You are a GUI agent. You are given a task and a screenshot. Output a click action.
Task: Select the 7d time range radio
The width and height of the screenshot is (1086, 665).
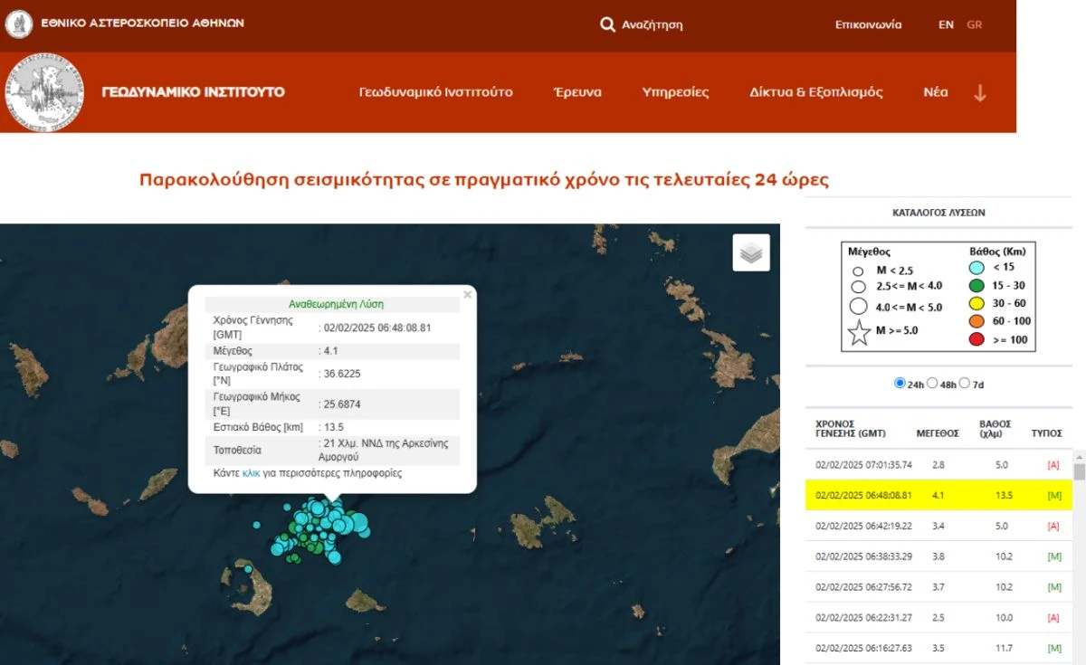[965, 383]
